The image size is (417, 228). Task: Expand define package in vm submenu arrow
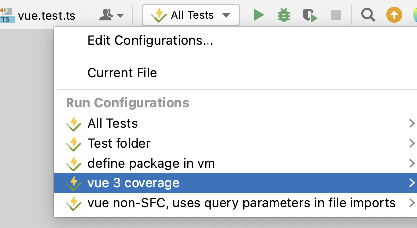[411, 163]
